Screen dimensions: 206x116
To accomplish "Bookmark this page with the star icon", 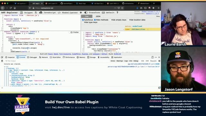I will tap(122, 8).
